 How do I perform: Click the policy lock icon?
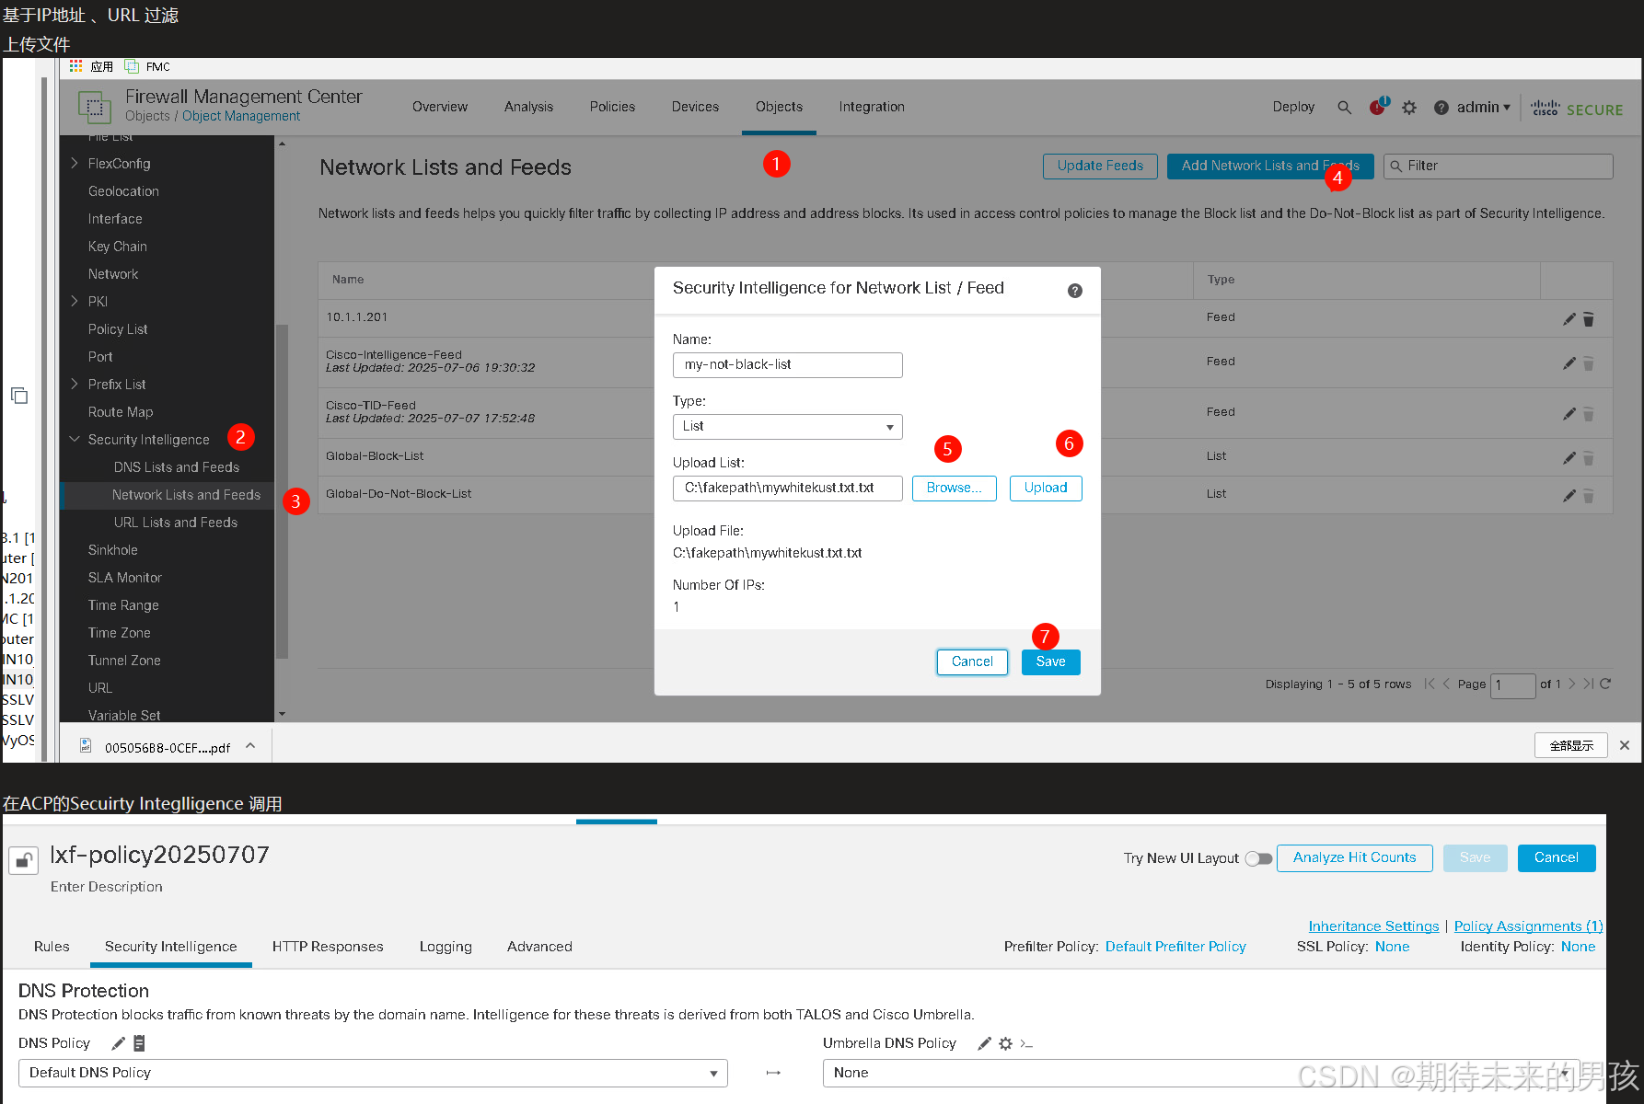(23, 860)
